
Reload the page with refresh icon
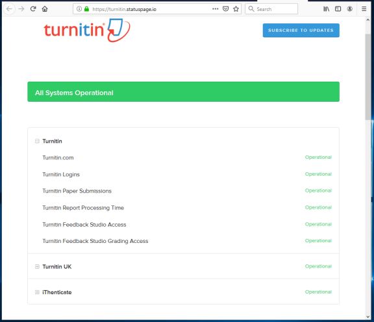[x=33, y=9]
